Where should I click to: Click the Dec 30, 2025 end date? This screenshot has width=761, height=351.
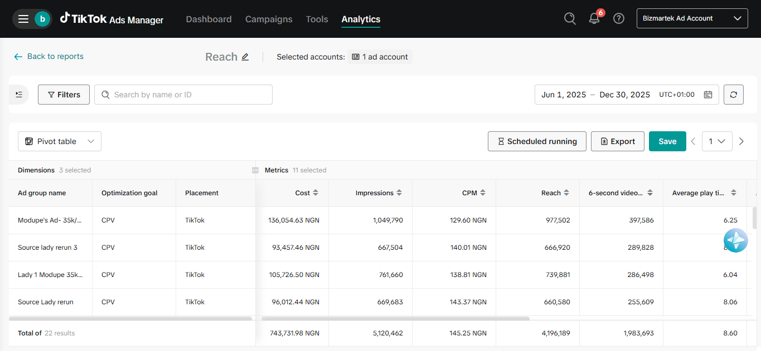pos(625,95)
